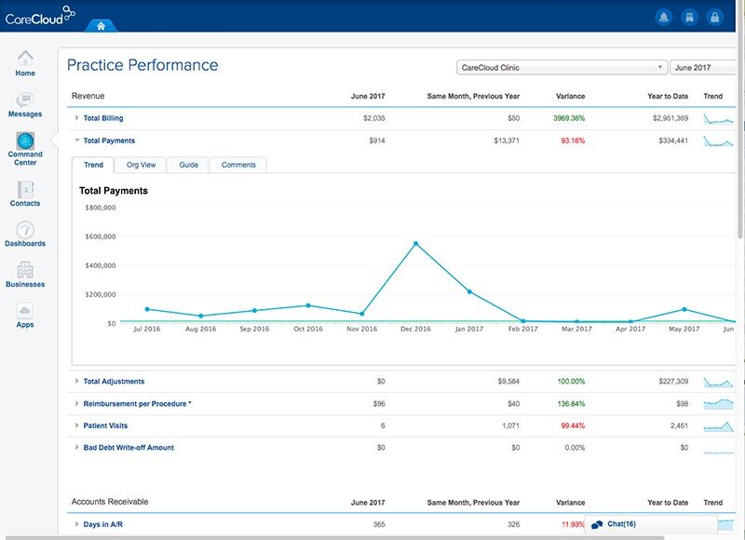Viewport: 745px width, 540px height.
Task: Switch to the Comments tab
Action: click(x=238, y=165)
